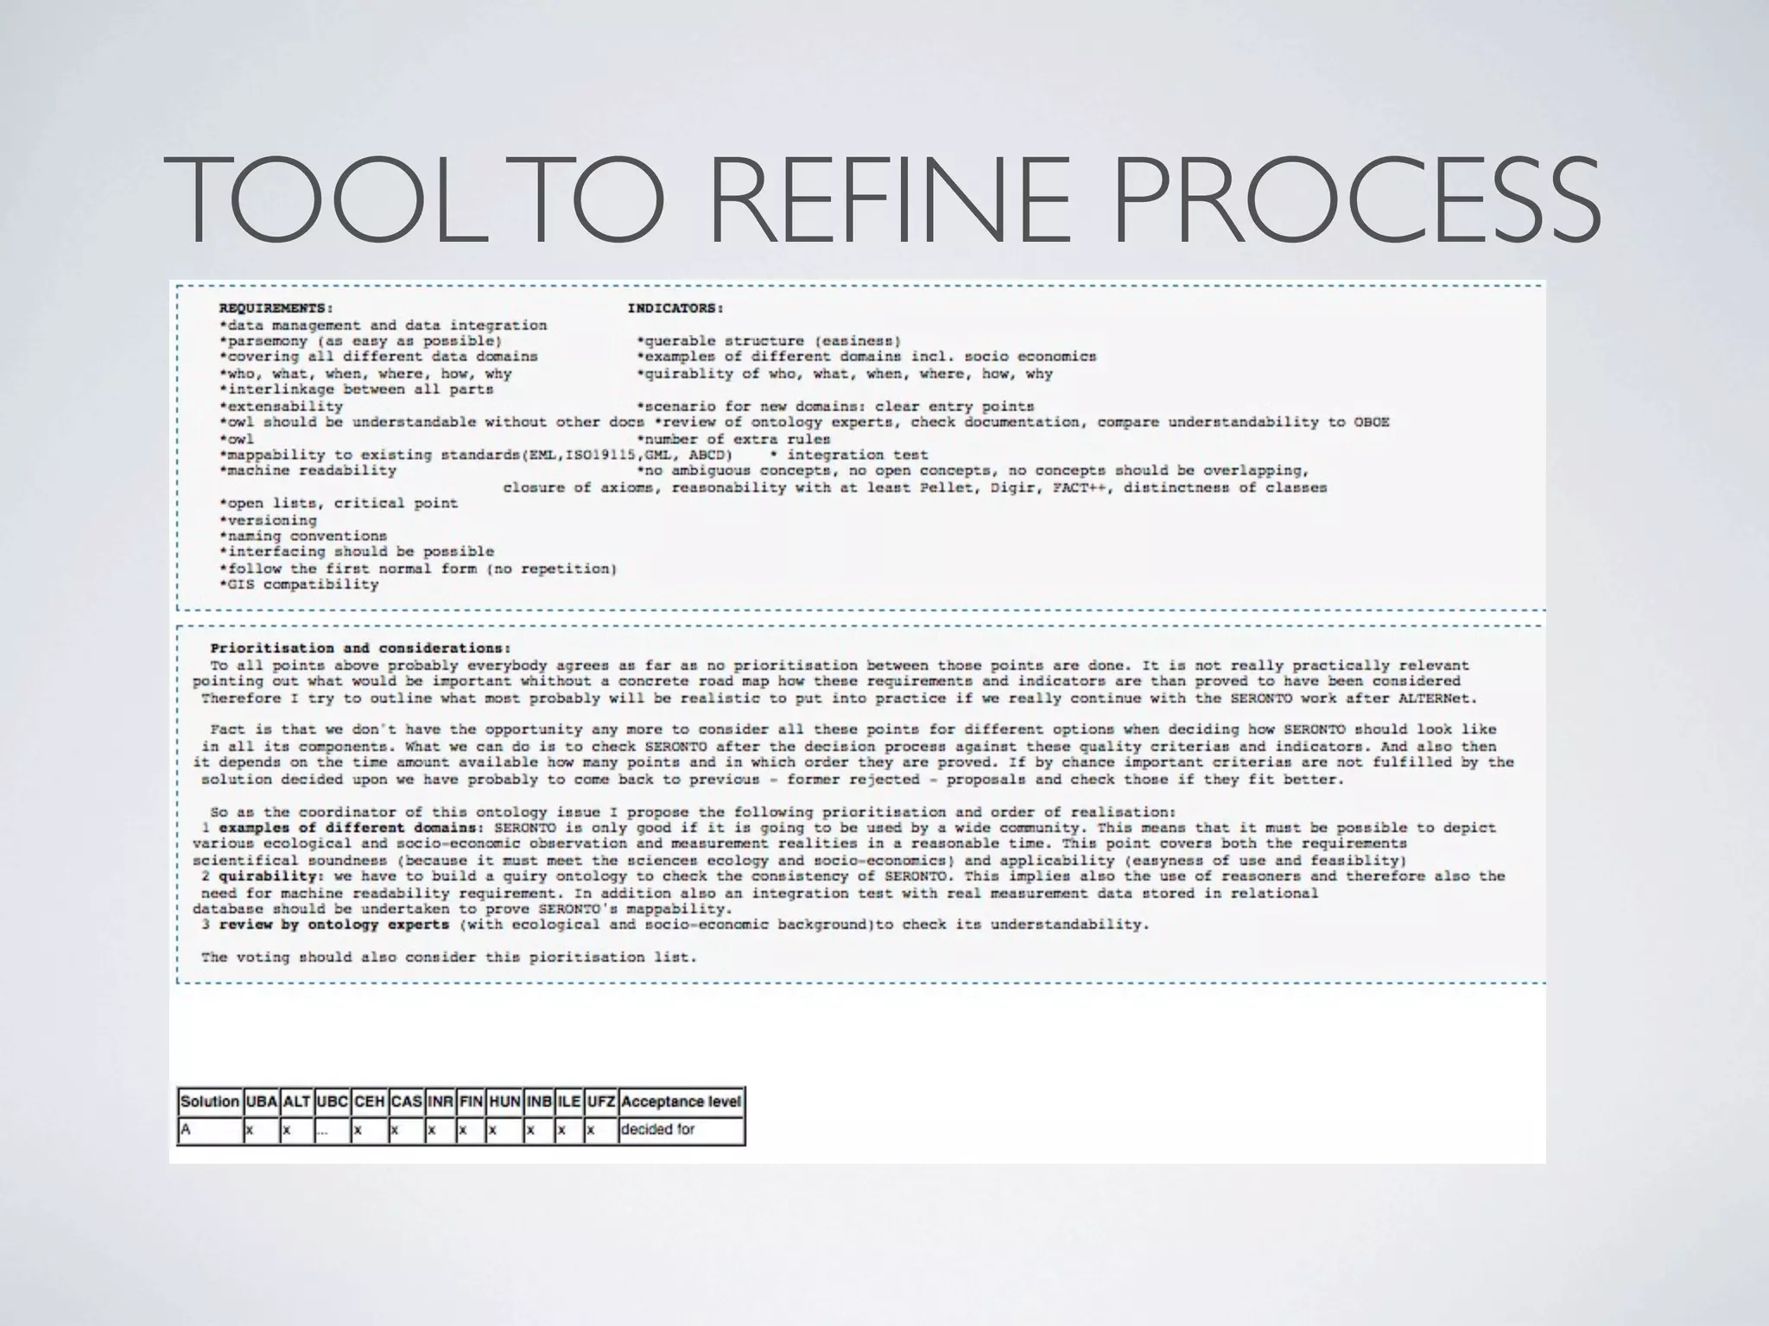Screen dimensions: 1769x1326
Task: Click 'Prioritisation and considerations:' heading
Action: 361,648
